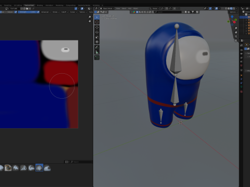Toggle viewport overlays button

[x=217, y=8]
